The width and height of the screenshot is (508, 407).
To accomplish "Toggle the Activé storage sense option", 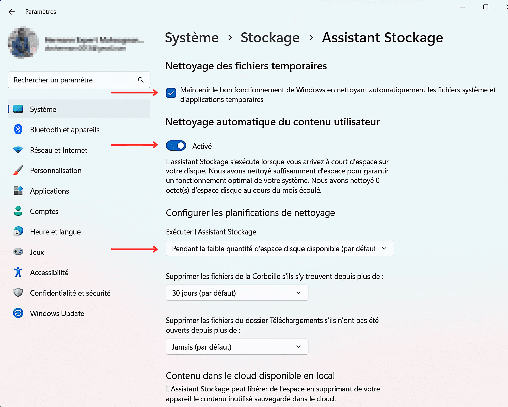I will point(176,146).
